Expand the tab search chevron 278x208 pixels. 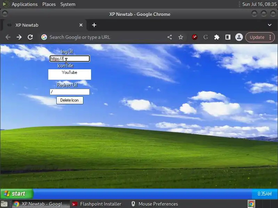pyautogui.click(x=270, y=25)
